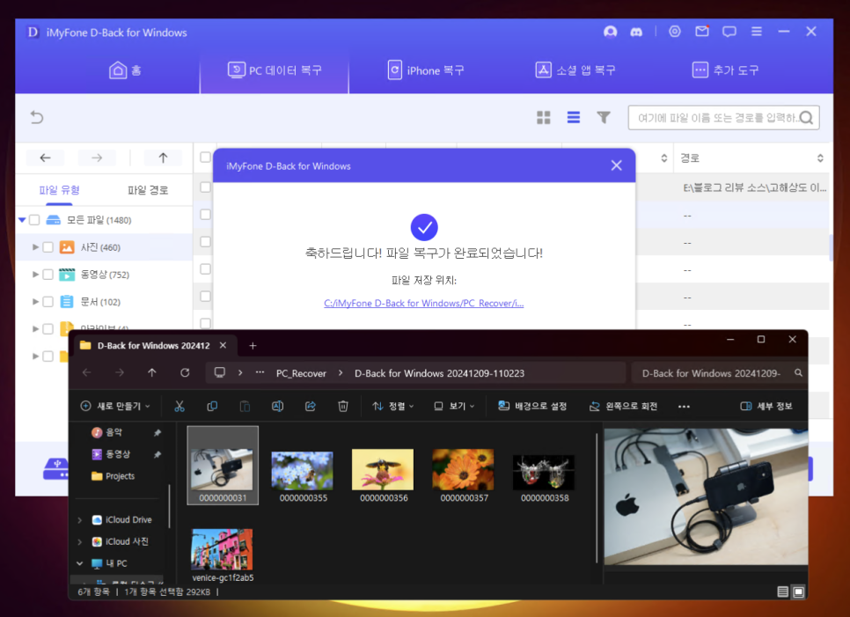Open the 새로 만들기 dropdown in Explorer
The image size is (850, 617).
115,406
